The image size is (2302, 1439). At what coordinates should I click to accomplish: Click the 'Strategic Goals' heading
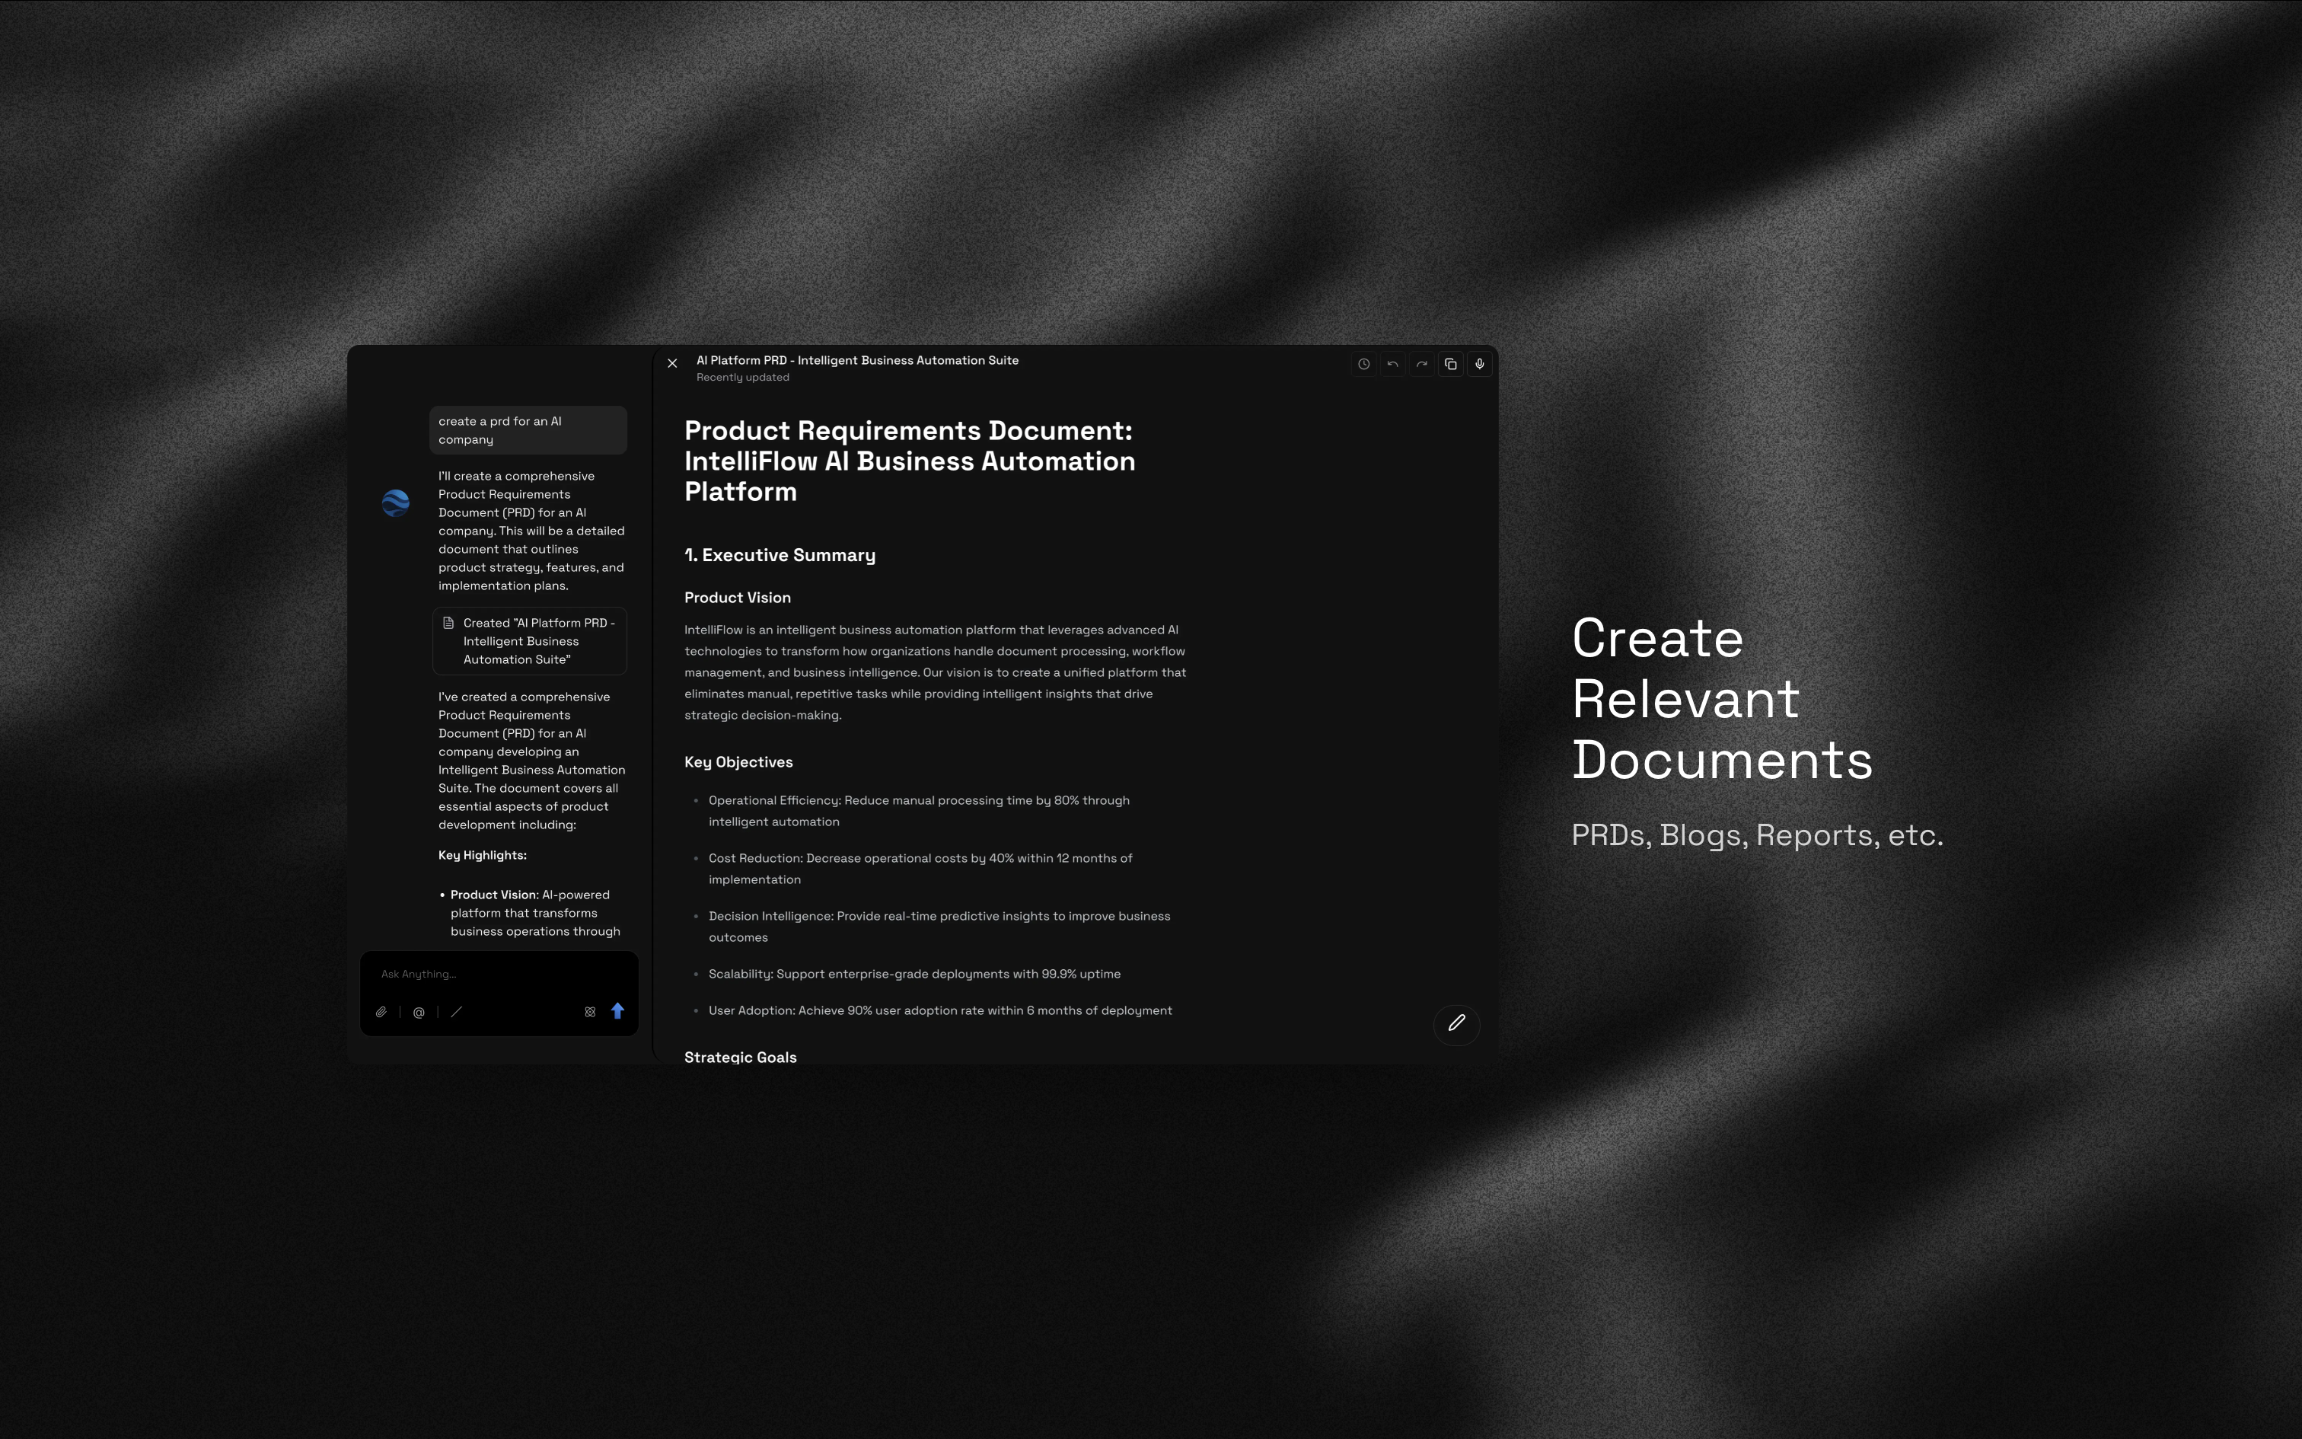[740, 1057]
